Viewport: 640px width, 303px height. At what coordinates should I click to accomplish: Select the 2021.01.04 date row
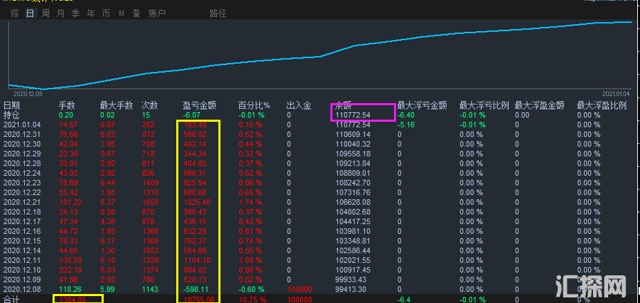pyautogui.click(x=23, y=124)
